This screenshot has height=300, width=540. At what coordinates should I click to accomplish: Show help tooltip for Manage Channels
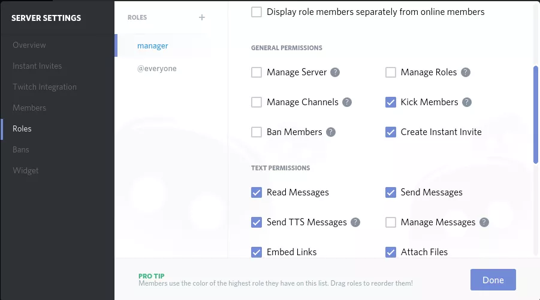click(x=346, y=102)
